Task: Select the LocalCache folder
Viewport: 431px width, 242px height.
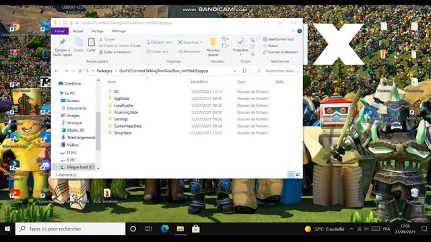Action: [124, 106]
